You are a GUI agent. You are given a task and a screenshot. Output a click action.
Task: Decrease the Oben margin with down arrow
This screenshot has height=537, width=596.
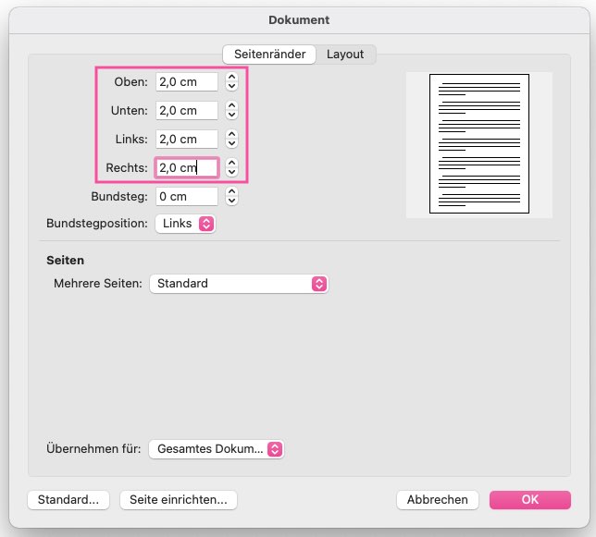pos(231,87)
